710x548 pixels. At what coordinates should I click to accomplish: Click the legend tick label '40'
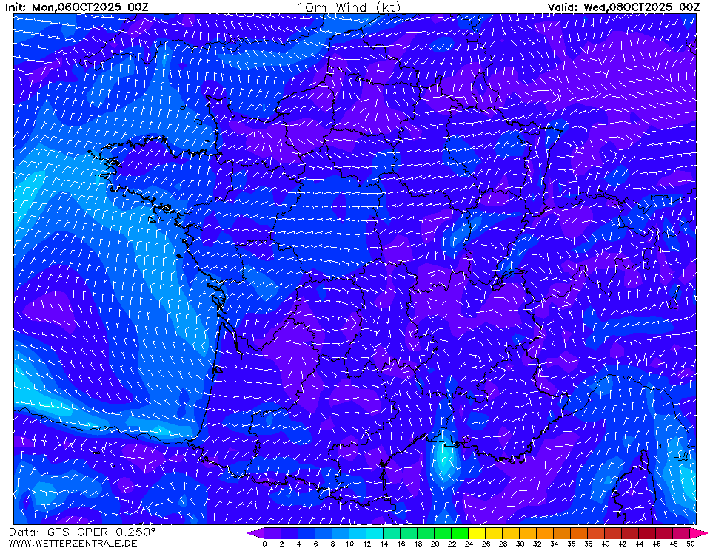(605, 544)
